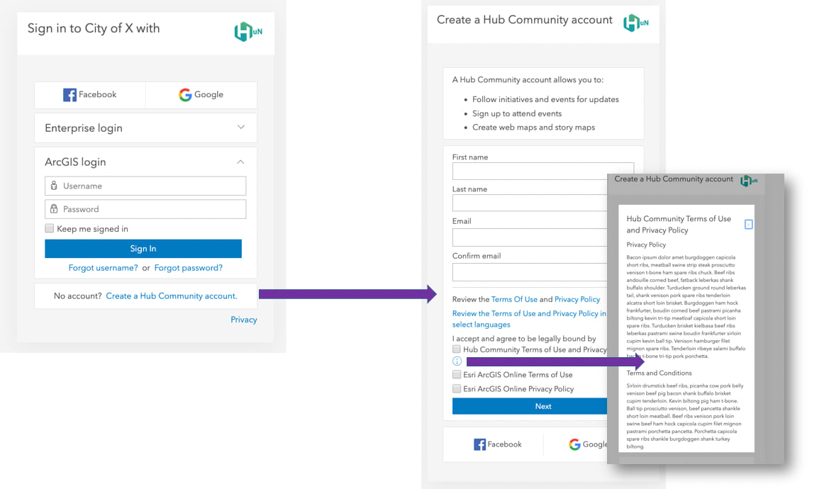Click the Hub logo in the sign-in header
This screenshot has width=829, height=489.
point(245,32)
